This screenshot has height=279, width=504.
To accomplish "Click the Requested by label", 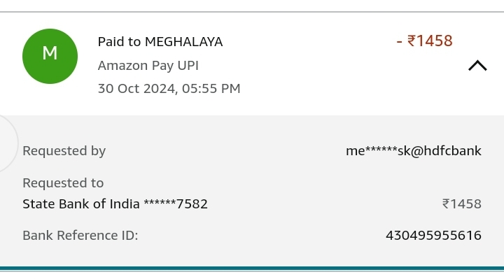I will click(x=64, y=151).
